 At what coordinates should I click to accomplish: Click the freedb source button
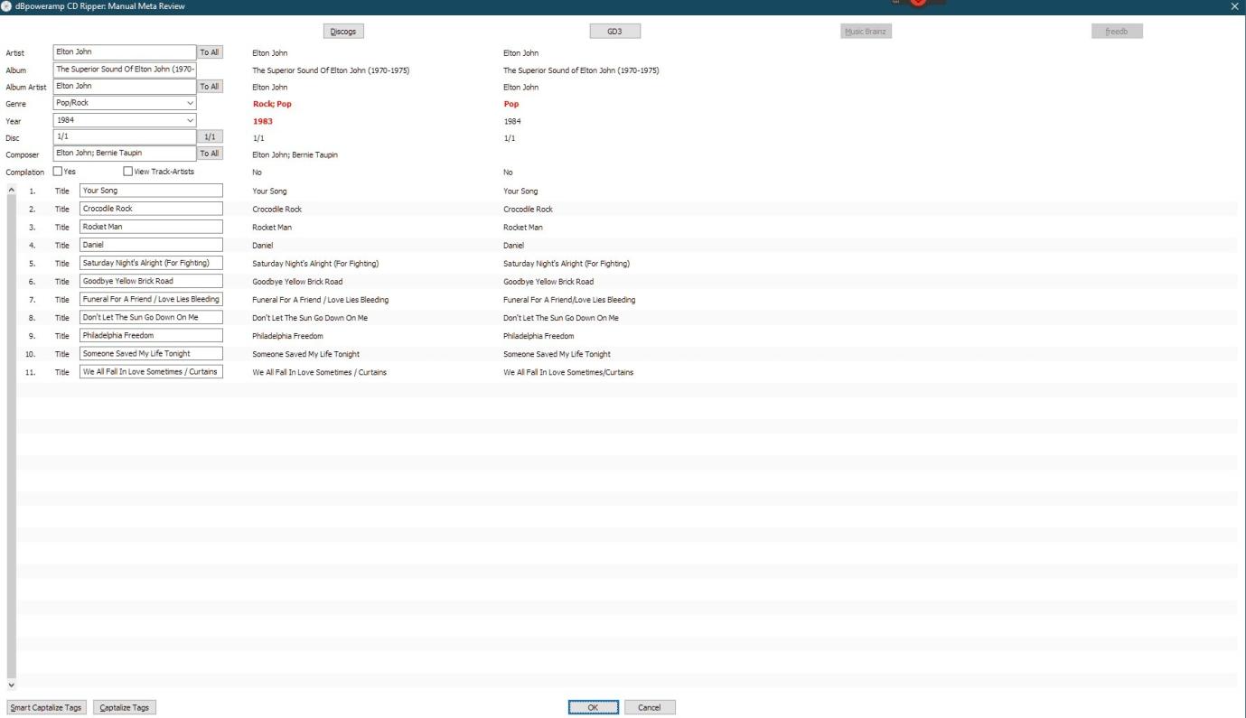[1117, 32]
